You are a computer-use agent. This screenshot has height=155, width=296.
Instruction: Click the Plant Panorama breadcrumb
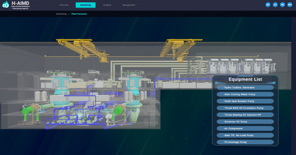(79, 14)
